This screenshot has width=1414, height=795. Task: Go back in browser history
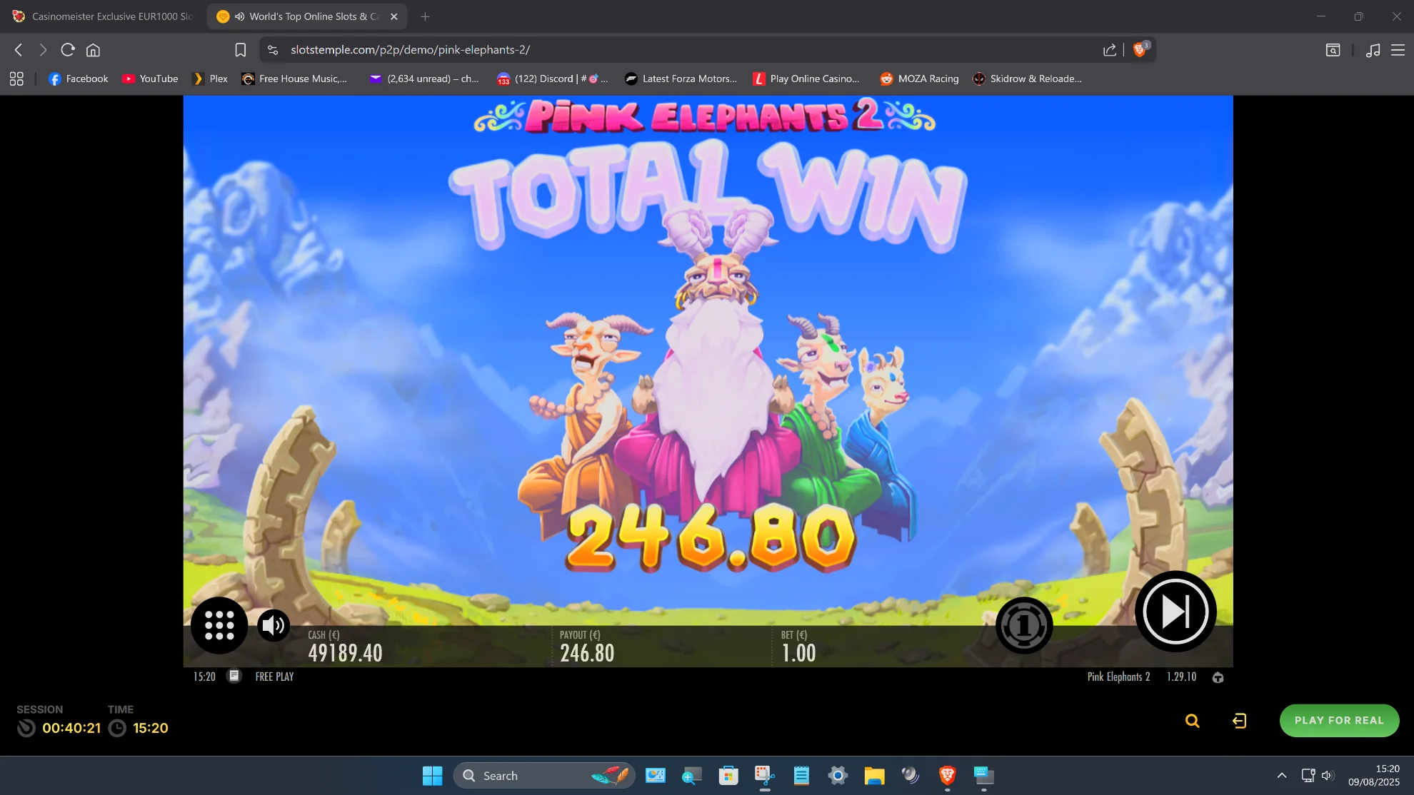point(19,50)
